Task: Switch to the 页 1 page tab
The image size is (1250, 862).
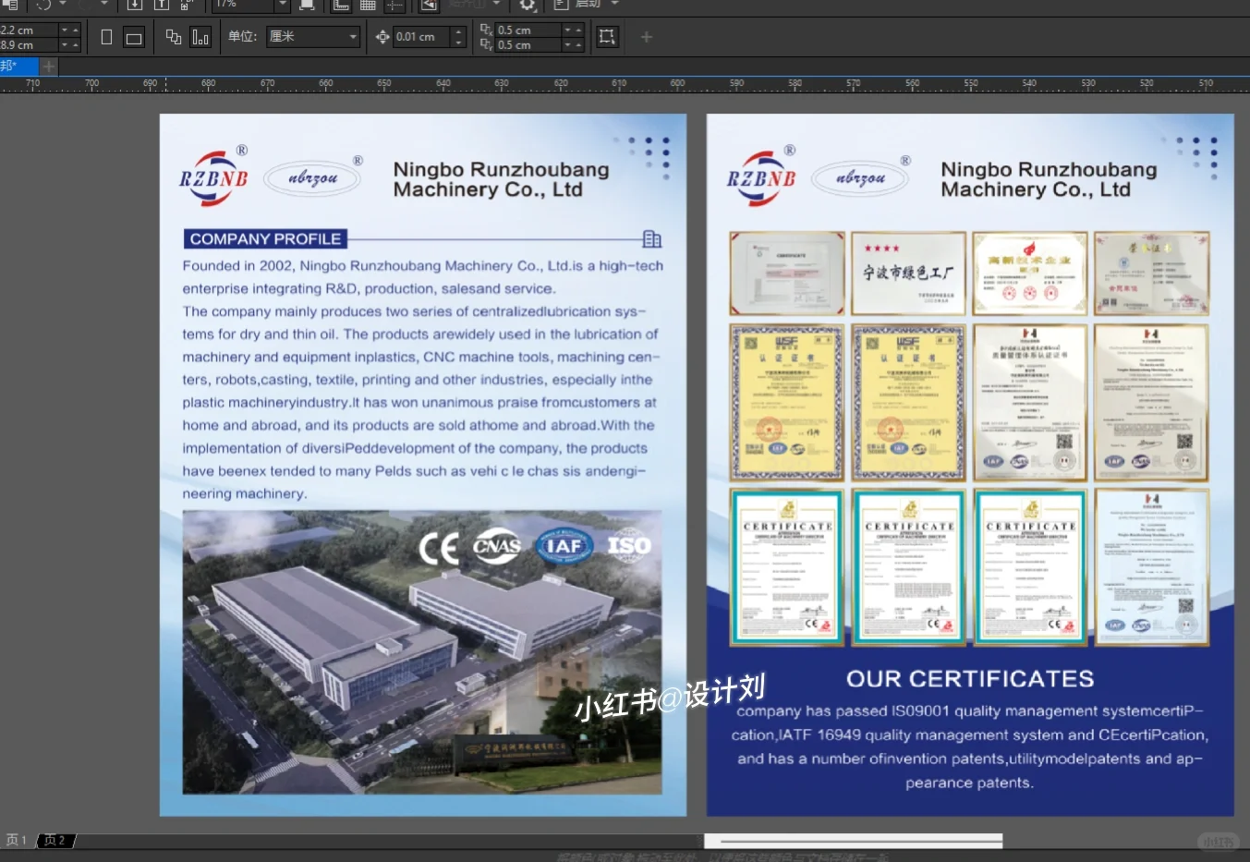Action: [x=16, y=840]
